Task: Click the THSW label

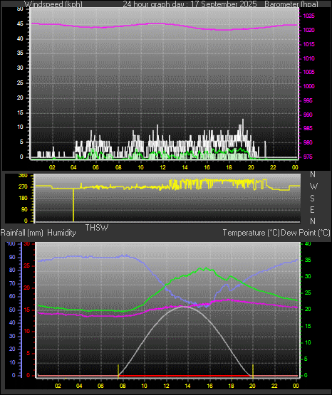Action: click(x=97, y=228)
